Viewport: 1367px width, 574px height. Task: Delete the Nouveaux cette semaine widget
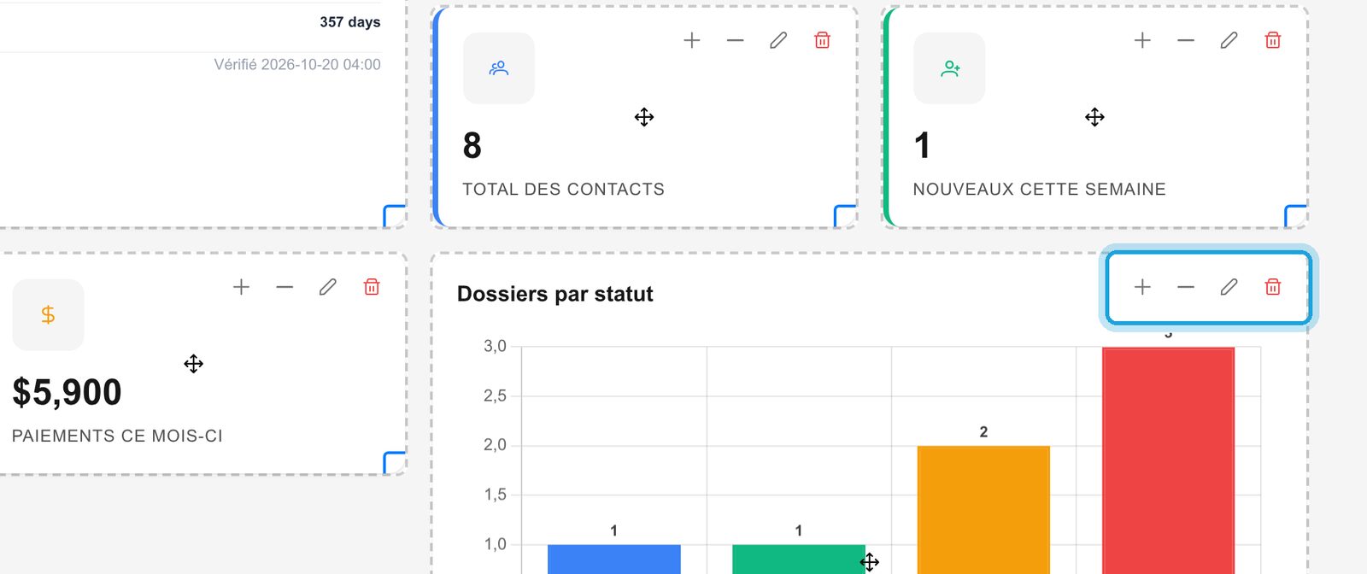tap(1273, 40)
